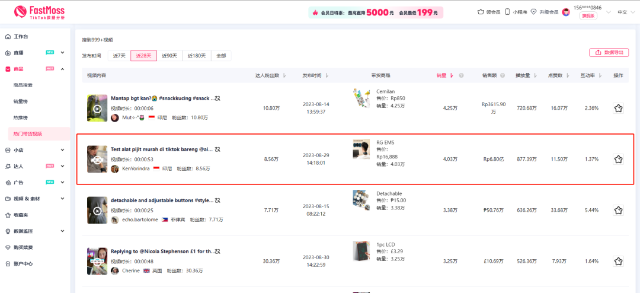
Task: Select the 近90天 time filter
Action: [x=169, y=56]
